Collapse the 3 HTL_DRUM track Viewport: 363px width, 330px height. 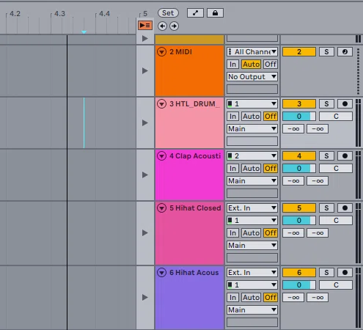[x=161, y=104]
